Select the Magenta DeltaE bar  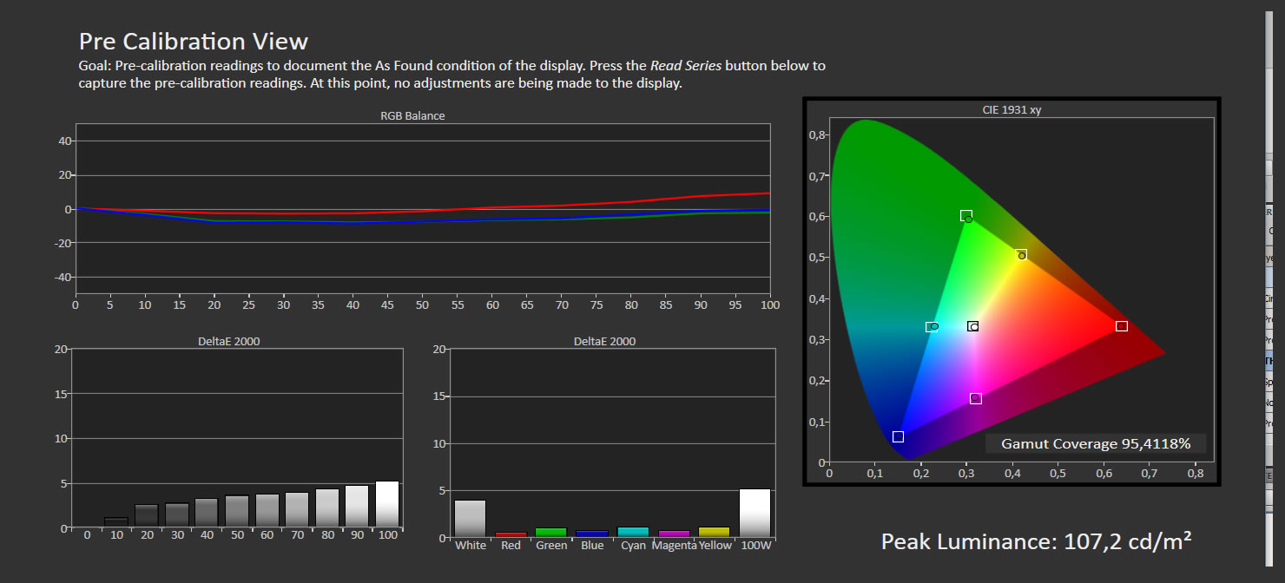point(674,534)
